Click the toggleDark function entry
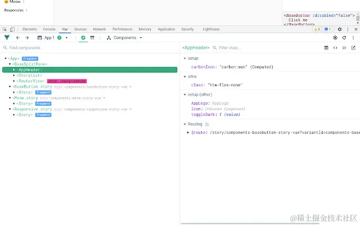Image resolution: width=360 pixels, height=225 pixels. click(215, 114)
